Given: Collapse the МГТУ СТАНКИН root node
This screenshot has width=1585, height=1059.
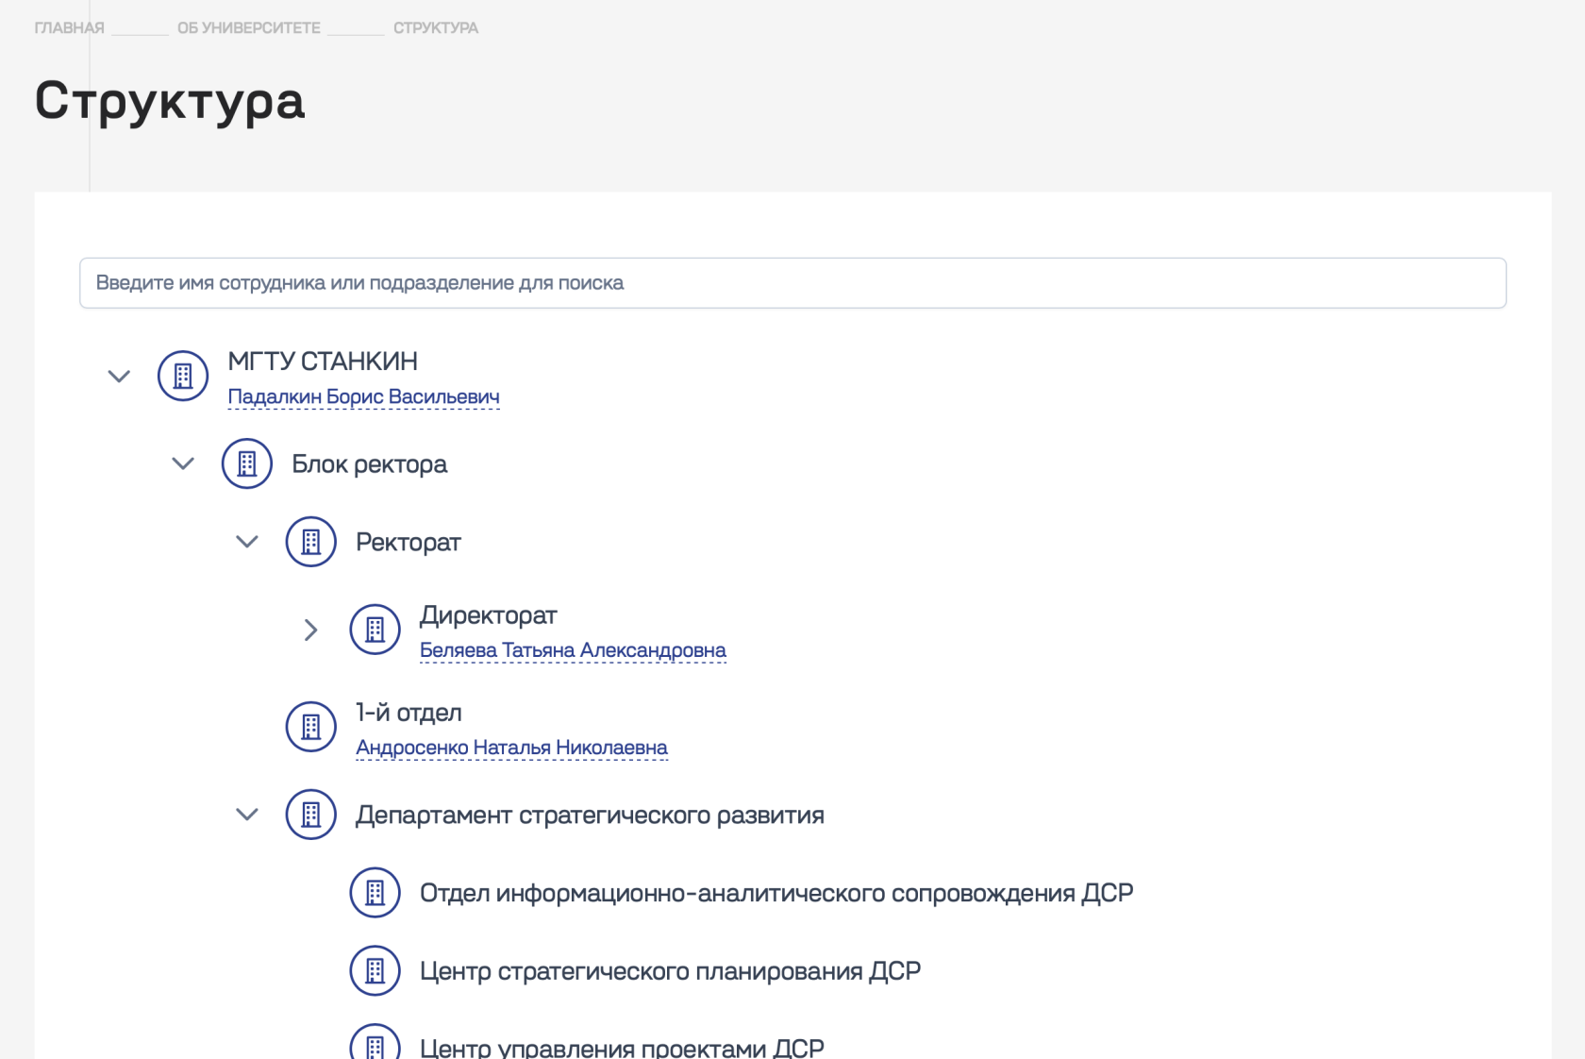Looking at the screenshot, I should pos(119,377).
